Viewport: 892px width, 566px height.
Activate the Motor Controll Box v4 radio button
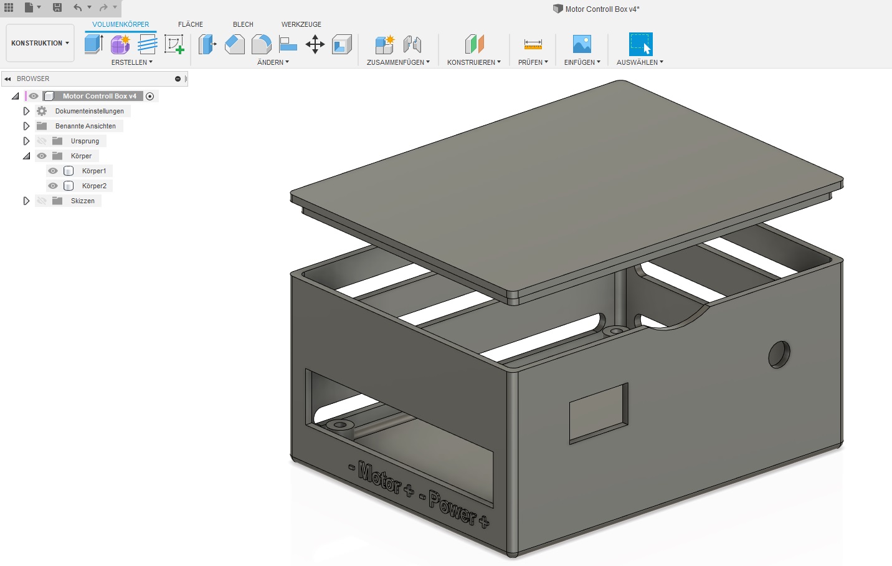[x=149, y=96]
